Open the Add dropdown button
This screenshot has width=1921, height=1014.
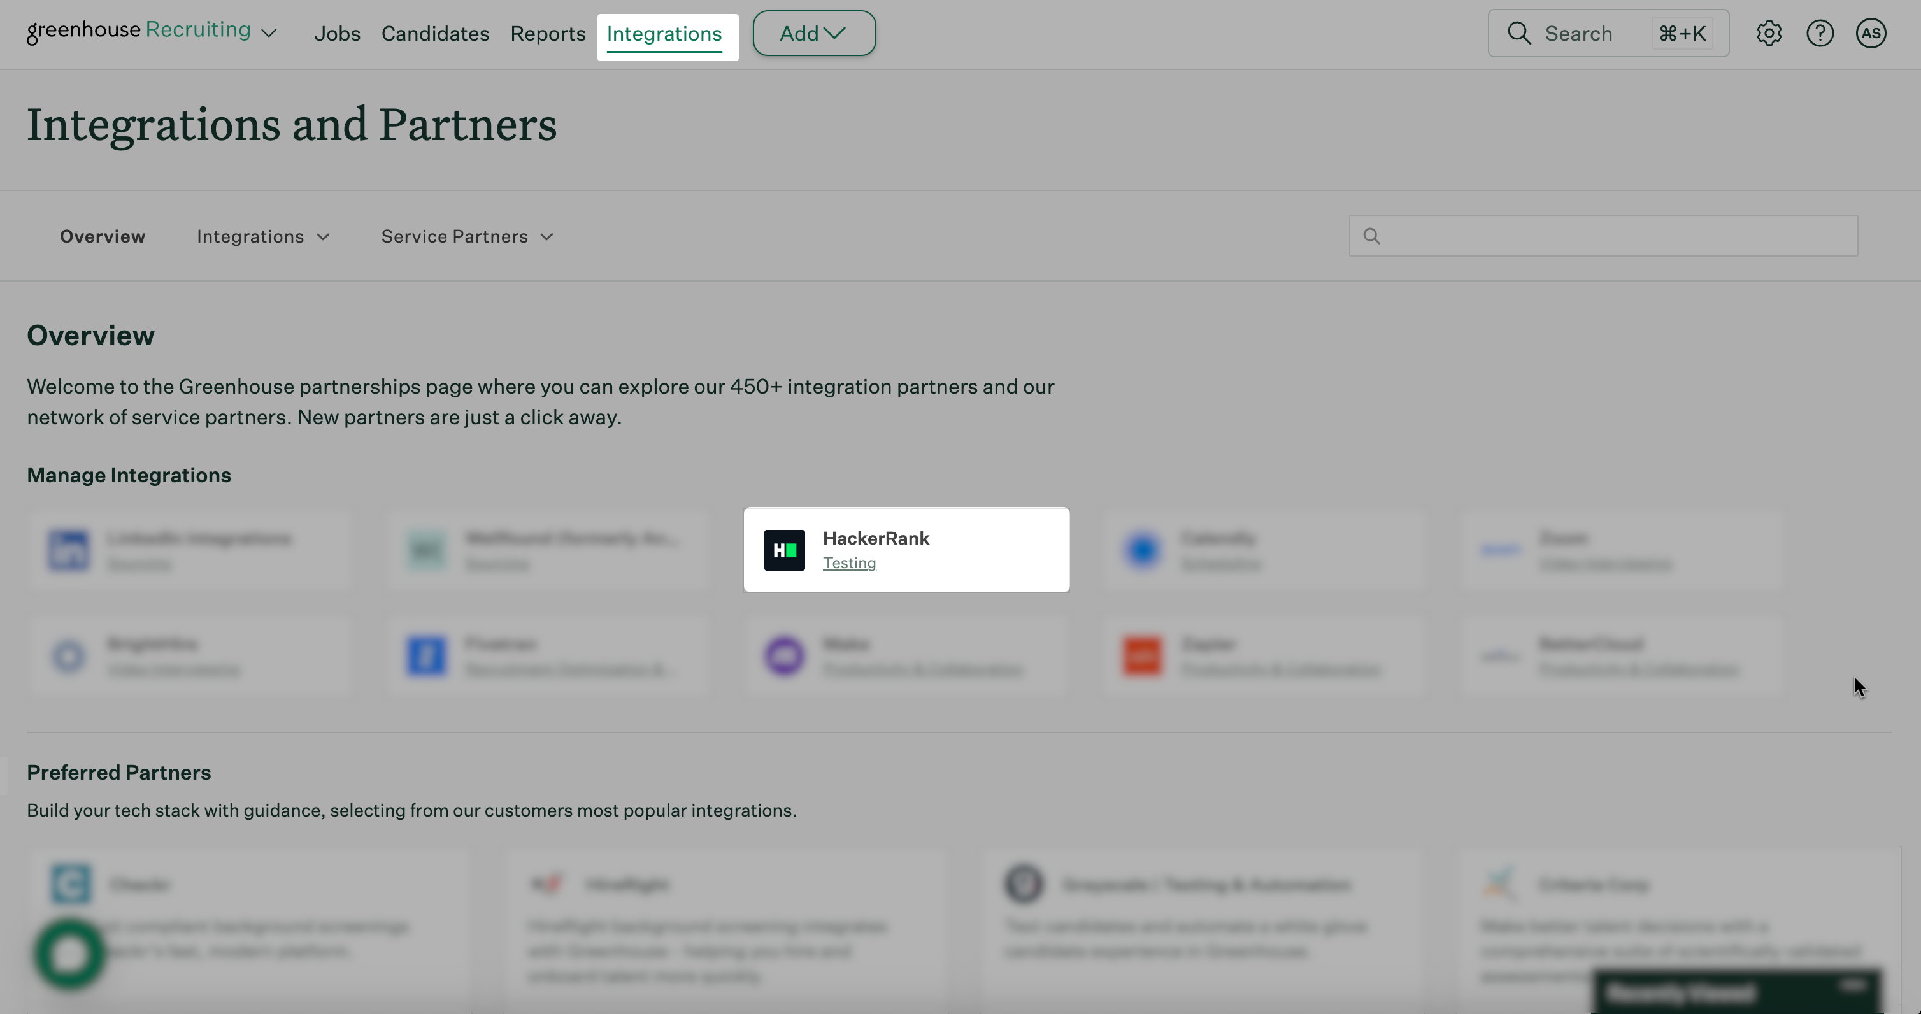click(813, 34)
